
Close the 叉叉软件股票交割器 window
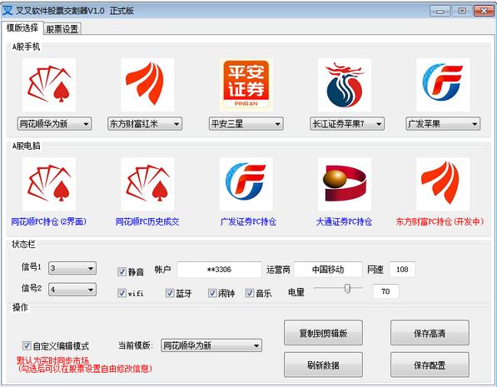pos(484,11)
